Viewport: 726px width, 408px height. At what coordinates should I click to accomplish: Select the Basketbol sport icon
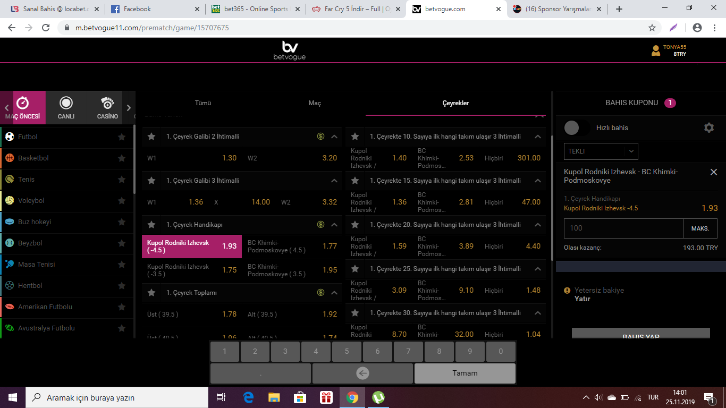pos(10,158)
